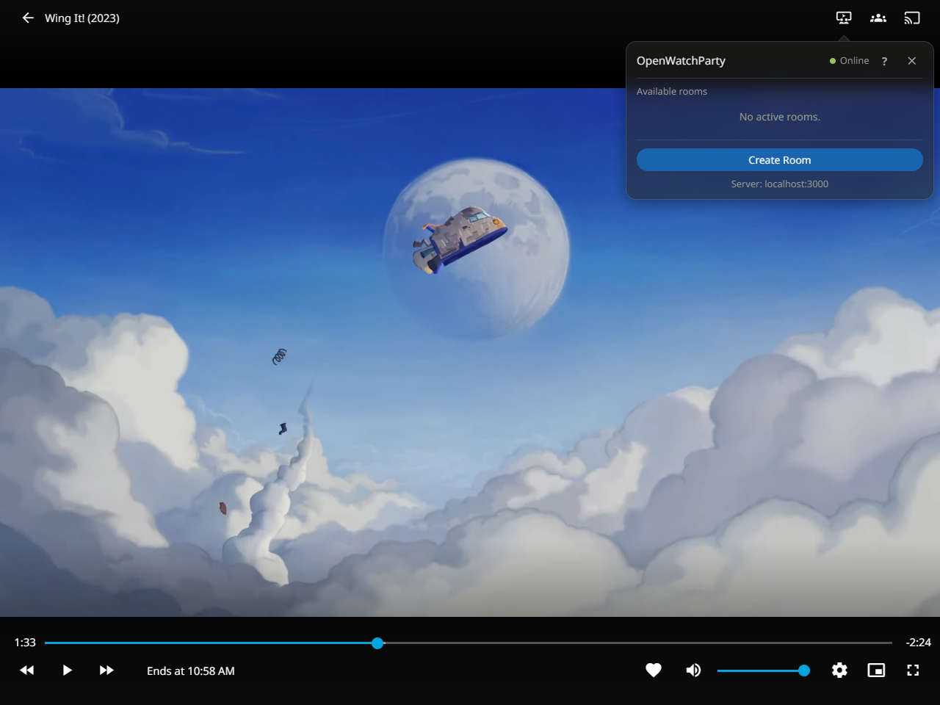
Task: Close the OpenWatchParty panel
Action: pyautogui.click(x=911, y=61)
